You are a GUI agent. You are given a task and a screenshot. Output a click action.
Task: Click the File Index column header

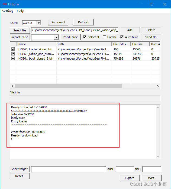[x=121, y=44]
